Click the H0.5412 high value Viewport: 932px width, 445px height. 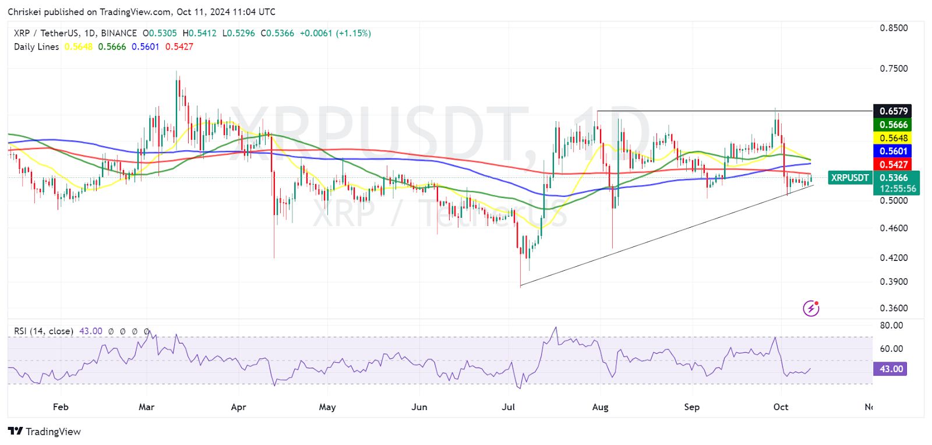(x=199, y=33)
